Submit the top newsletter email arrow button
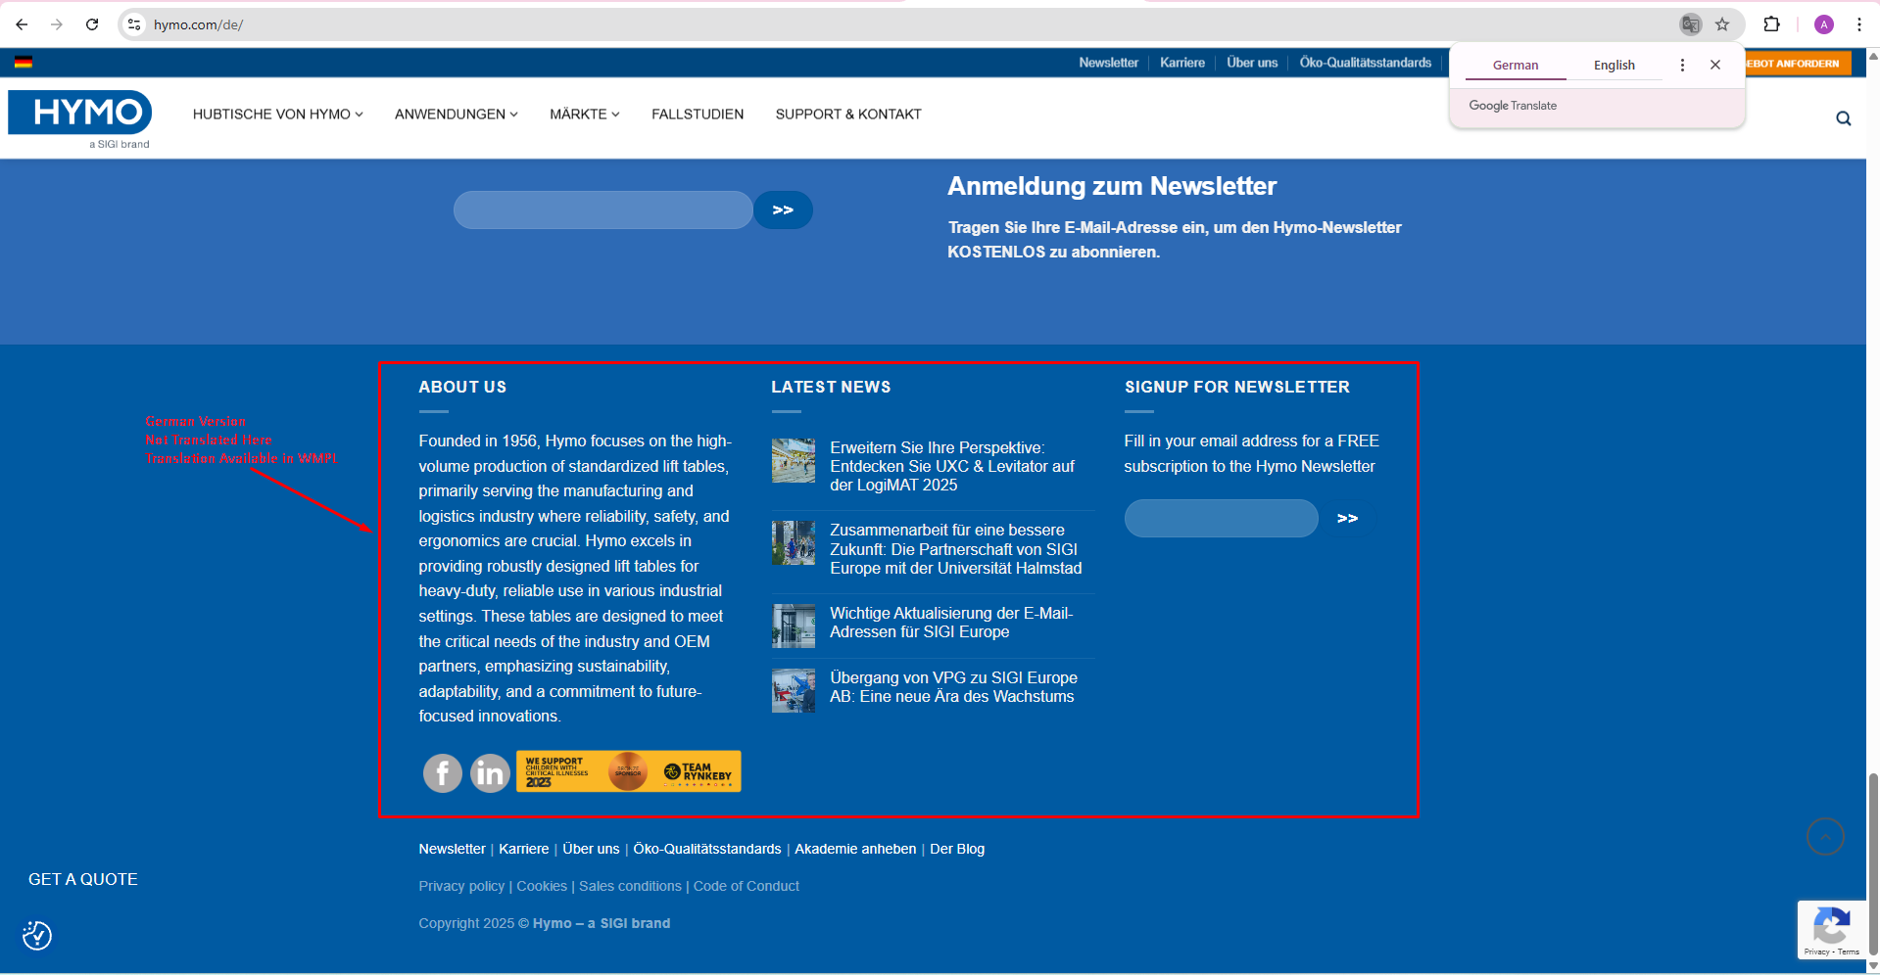Viewport: 1880px width, 975px height. point(783,209)
